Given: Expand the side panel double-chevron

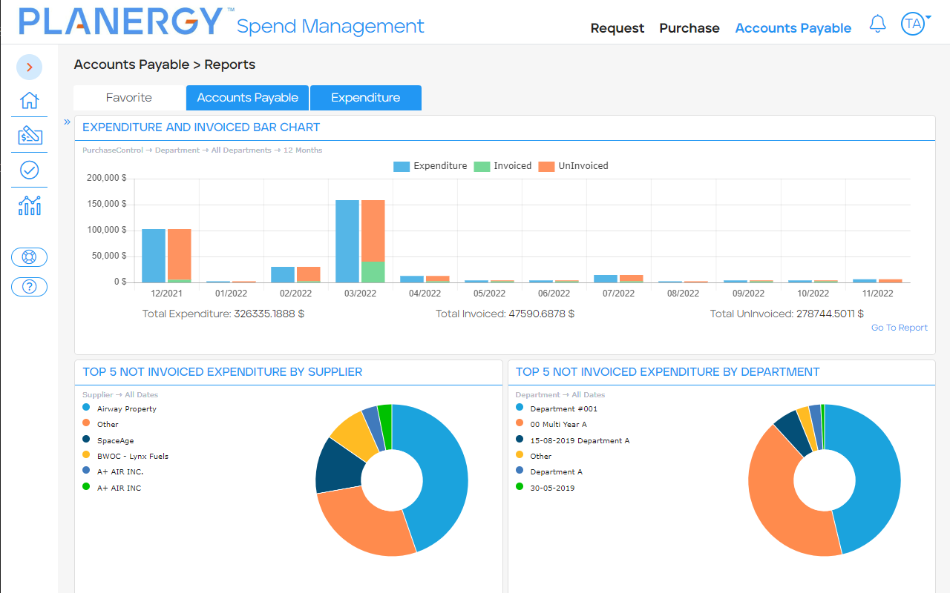Looking at the screenshot, I should click(67, 122).
